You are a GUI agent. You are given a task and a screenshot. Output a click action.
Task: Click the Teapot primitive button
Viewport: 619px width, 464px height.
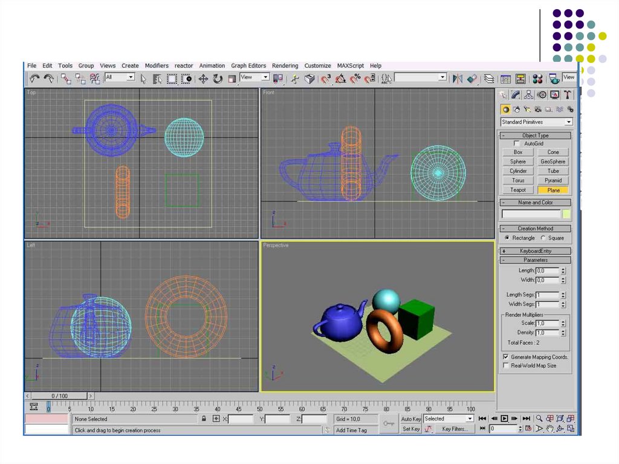[518, 190]
